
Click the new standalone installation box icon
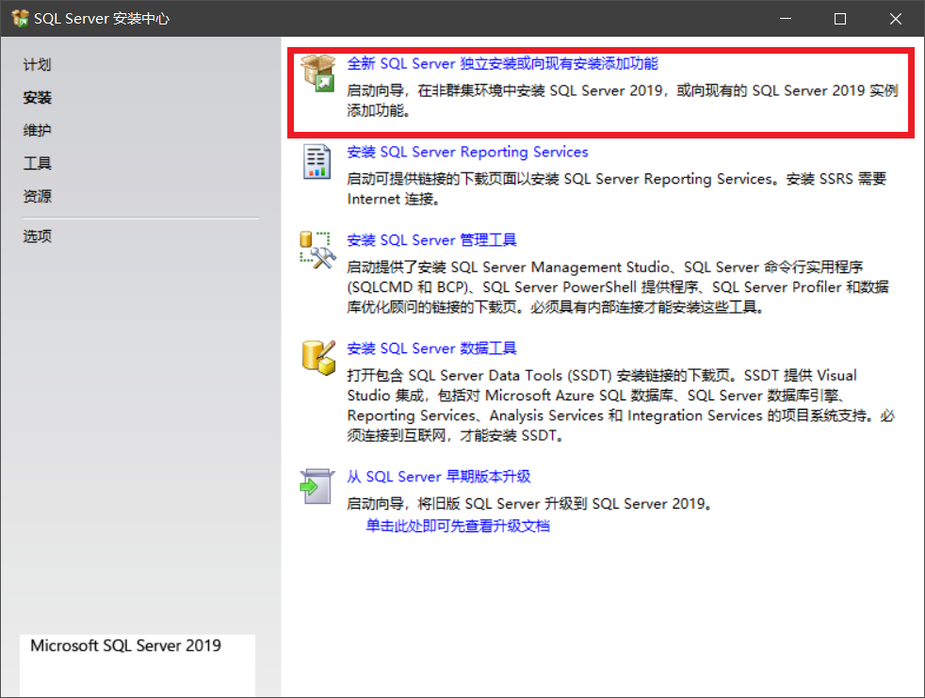point(318,73)
